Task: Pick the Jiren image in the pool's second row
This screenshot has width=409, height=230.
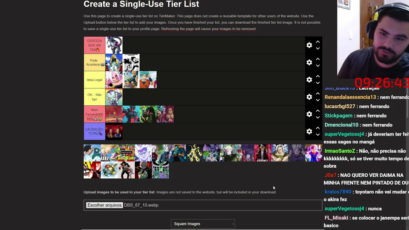Action: (143, 170)
